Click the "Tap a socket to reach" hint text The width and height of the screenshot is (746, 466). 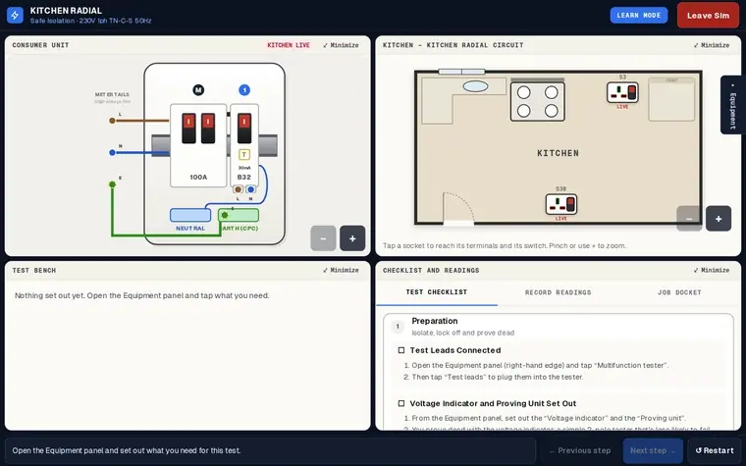coord(505,246)
